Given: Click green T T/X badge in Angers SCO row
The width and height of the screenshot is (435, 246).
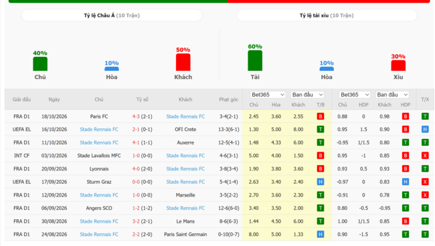Looking at the screenshot, I should pos(425,208).
